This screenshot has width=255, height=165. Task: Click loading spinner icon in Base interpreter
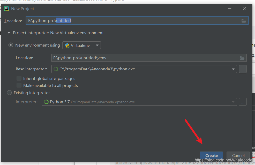pyautogui.click(x=56, y=69)
